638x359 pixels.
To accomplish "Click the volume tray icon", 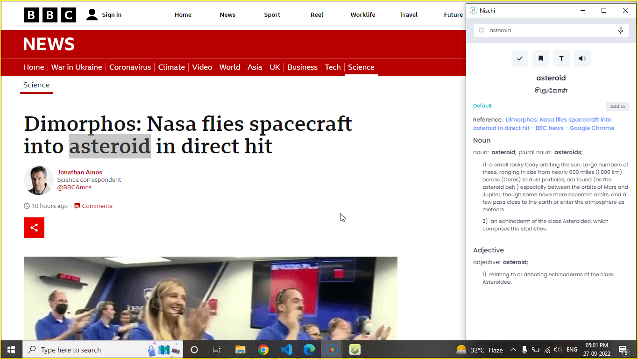I will point(558,350).
